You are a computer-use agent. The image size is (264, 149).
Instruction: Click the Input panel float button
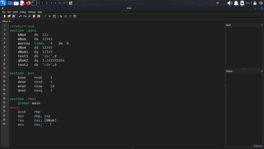262,25
